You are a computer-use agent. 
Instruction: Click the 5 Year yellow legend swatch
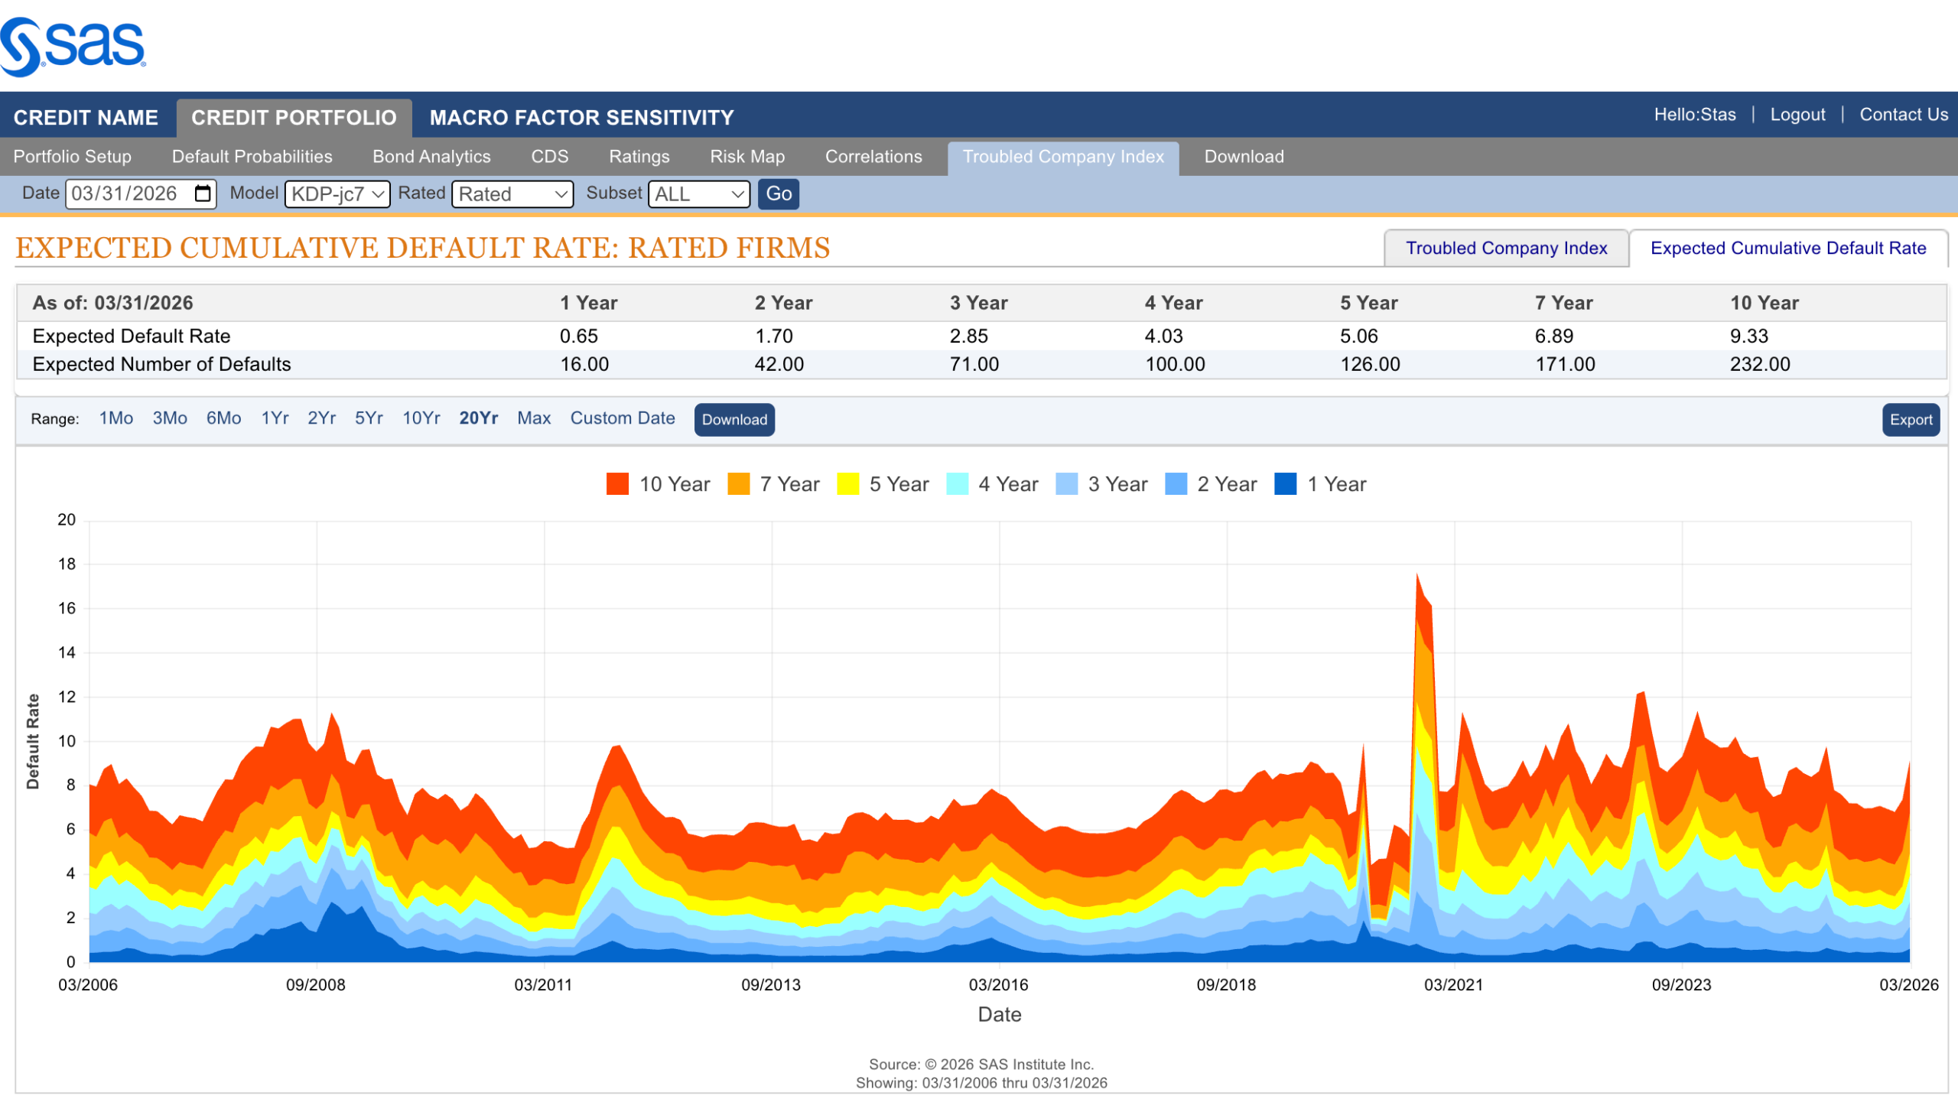tap(847, 484)
